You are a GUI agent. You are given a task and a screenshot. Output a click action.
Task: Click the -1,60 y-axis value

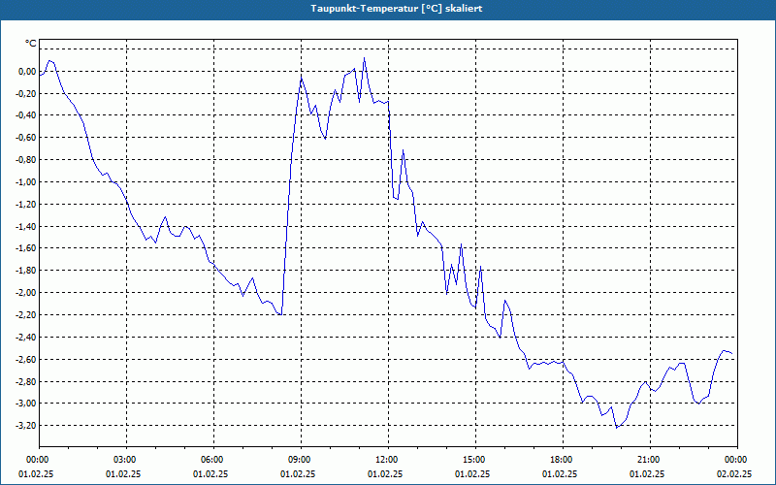26,248
